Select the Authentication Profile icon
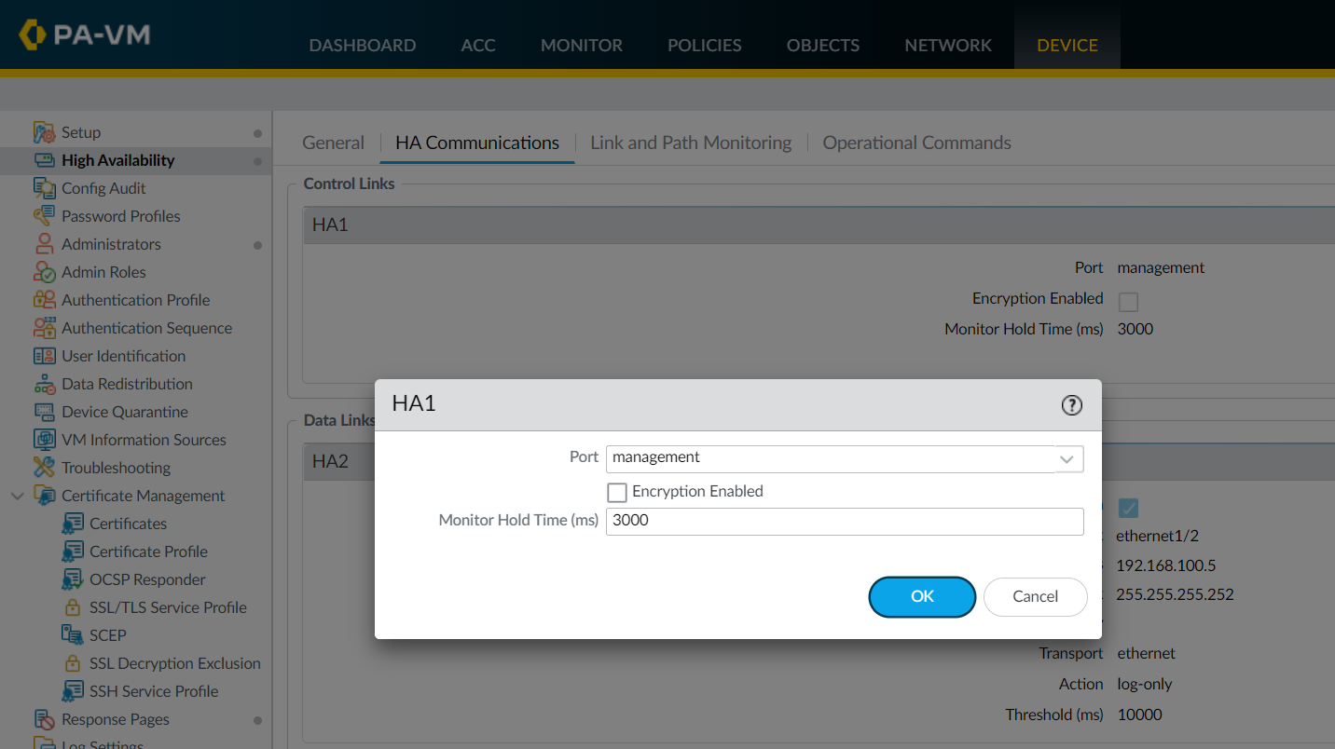 [x=45, y=300]
